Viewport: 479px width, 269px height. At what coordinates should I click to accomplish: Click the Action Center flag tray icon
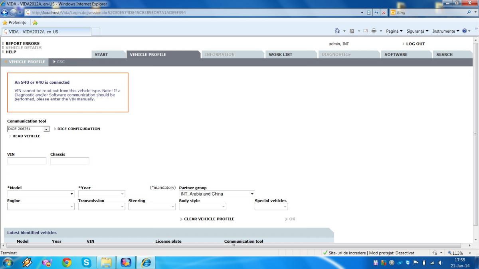click(x=416, y=263)
